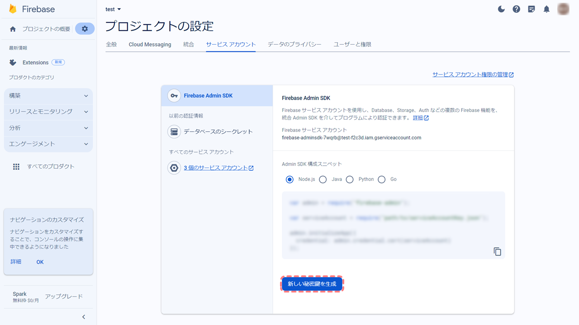Select the Go radio button
Screen dimensions: 579x325
(x=381, y=179)
